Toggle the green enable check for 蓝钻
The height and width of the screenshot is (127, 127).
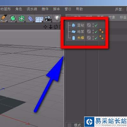(x=96, y=25)
